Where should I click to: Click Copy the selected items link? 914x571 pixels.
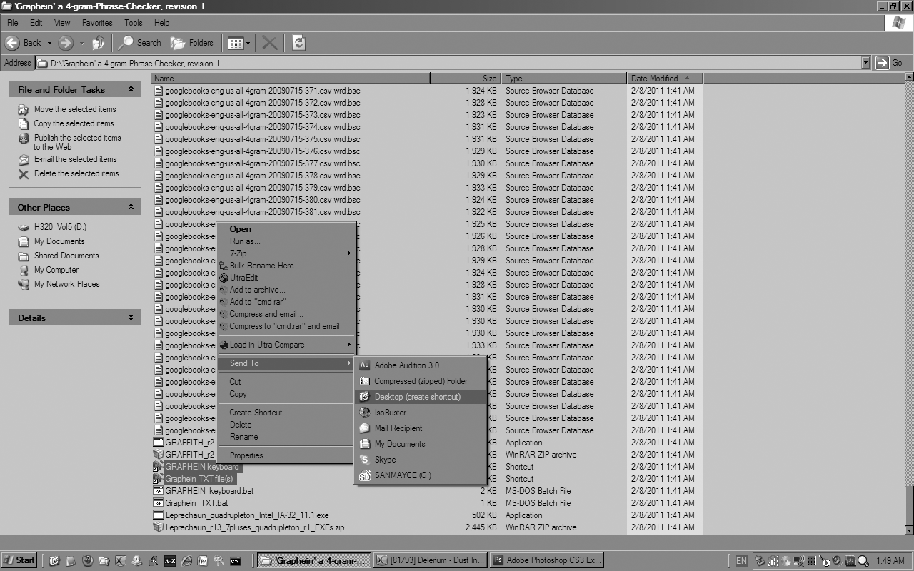tap(74, 123)
